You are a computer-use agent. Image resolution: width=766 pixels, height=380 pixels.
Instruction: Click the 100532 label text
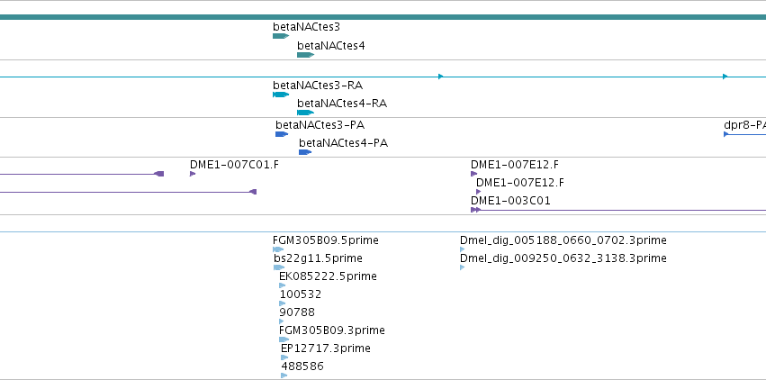(x=301, y=294)
